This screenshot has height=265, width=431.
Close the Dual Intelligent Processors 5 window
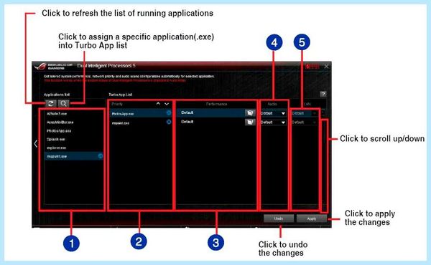tap(326, 67)
